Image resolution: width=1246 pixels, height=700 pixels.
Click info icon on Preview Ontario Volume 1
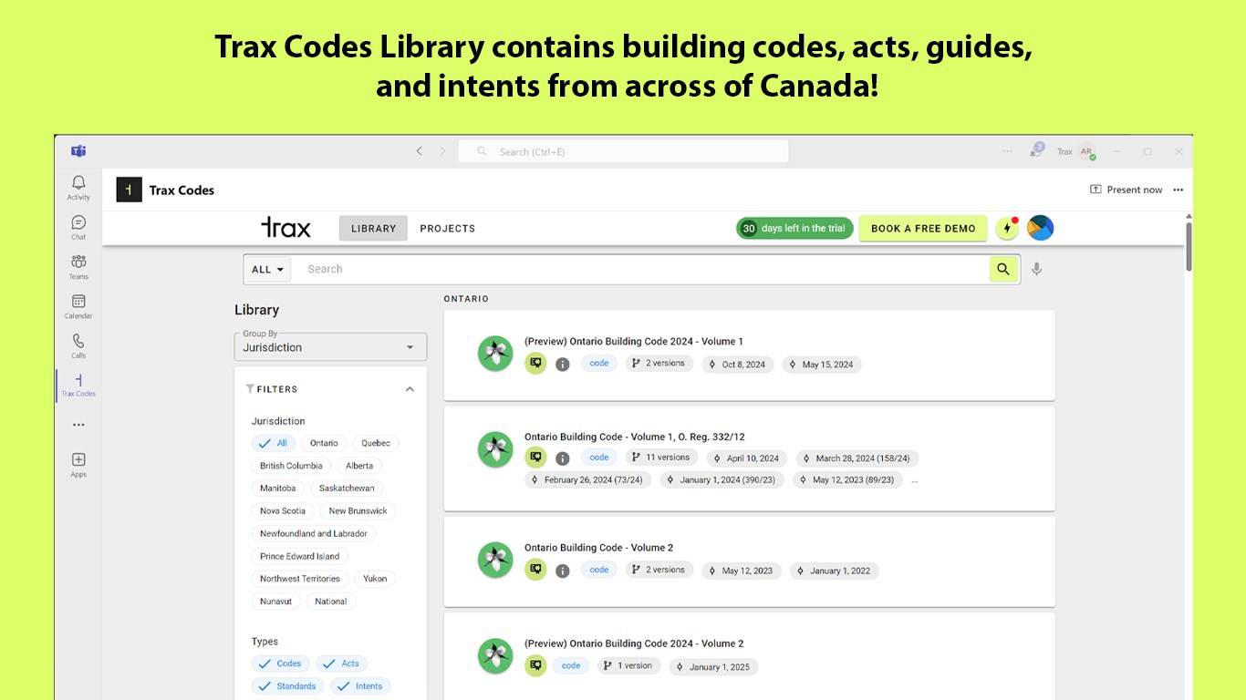click(x=563, y=365)
